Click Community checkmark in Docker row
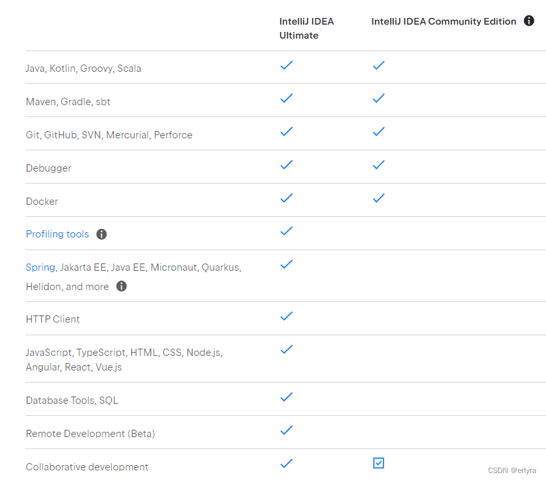The width and height of the screenshot is (546, 481). click(378, 198)
